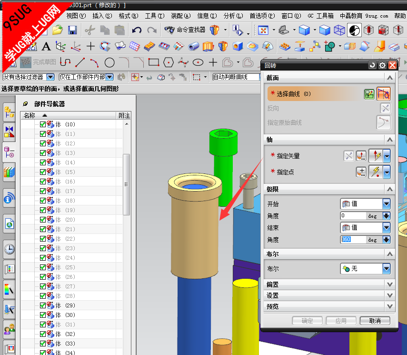Viewport: 407px width, 355px height.
Task: Reset the 回转 dialog
Action: coord(372,65)
